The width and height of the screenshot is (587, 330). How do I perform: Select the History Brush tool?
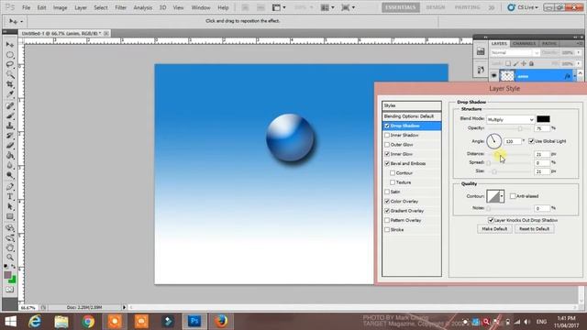pyautogui.click(x=10, y=136)
